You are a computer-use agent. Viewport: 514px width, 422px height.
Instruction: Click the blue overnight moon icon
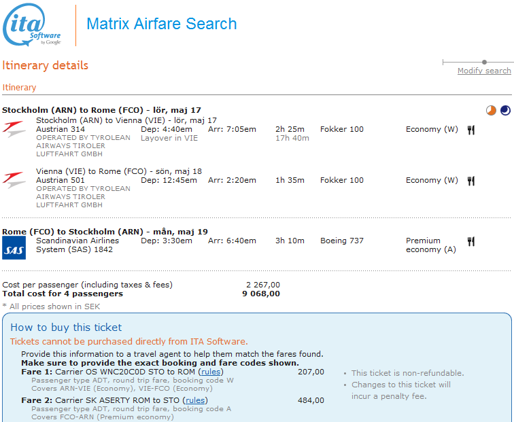click(504, 110)
